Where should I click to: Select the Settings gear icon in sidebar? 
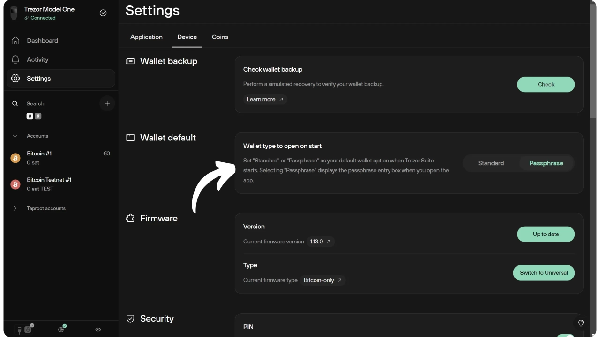pyautogui.click(x=15, y=79)
